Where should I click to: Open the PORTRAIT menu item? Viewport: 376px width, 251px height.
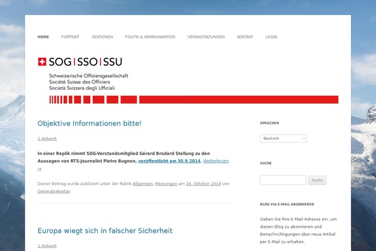click(x=70, y=37)
